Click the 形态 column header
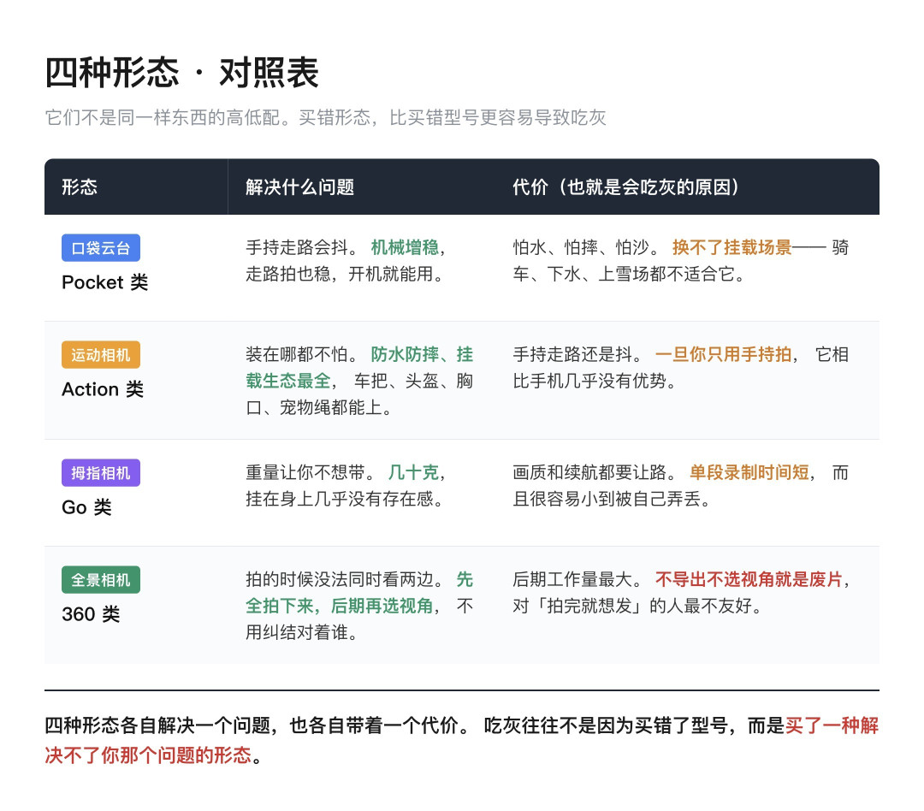Viewport: 924px width, 811px height. tap(80, 187)
